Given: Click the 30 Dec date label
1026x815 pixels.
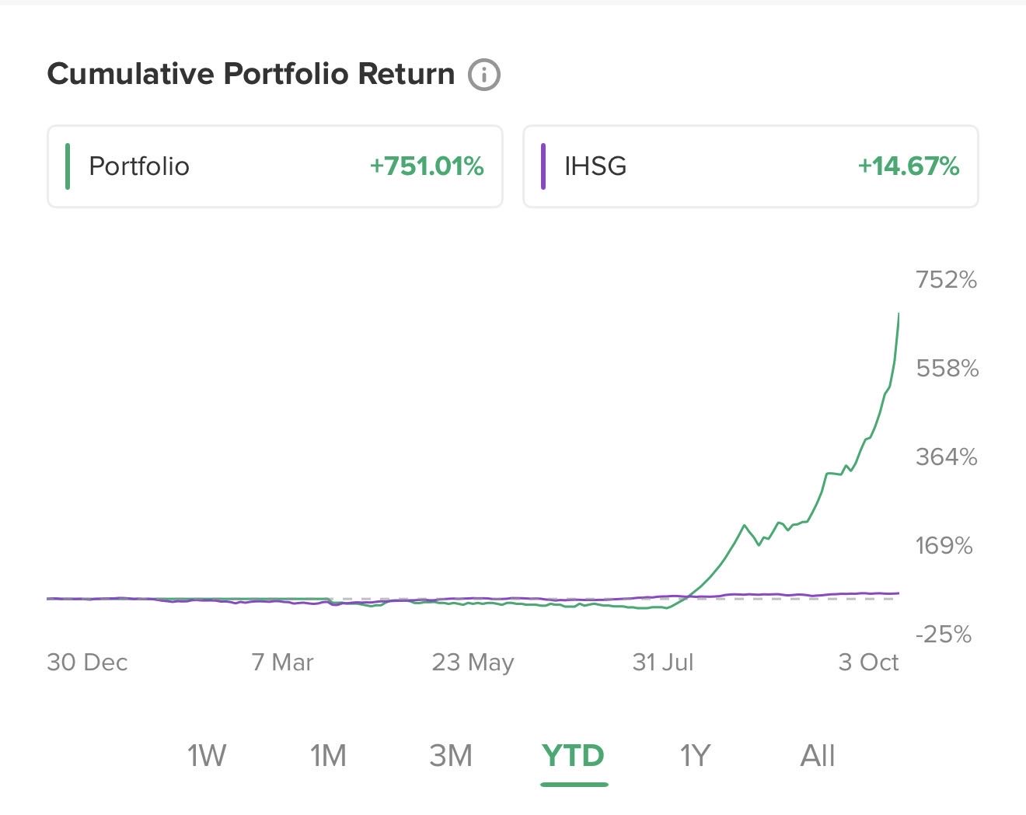Looking at the screenshot, I should click(x=87, y=663).
